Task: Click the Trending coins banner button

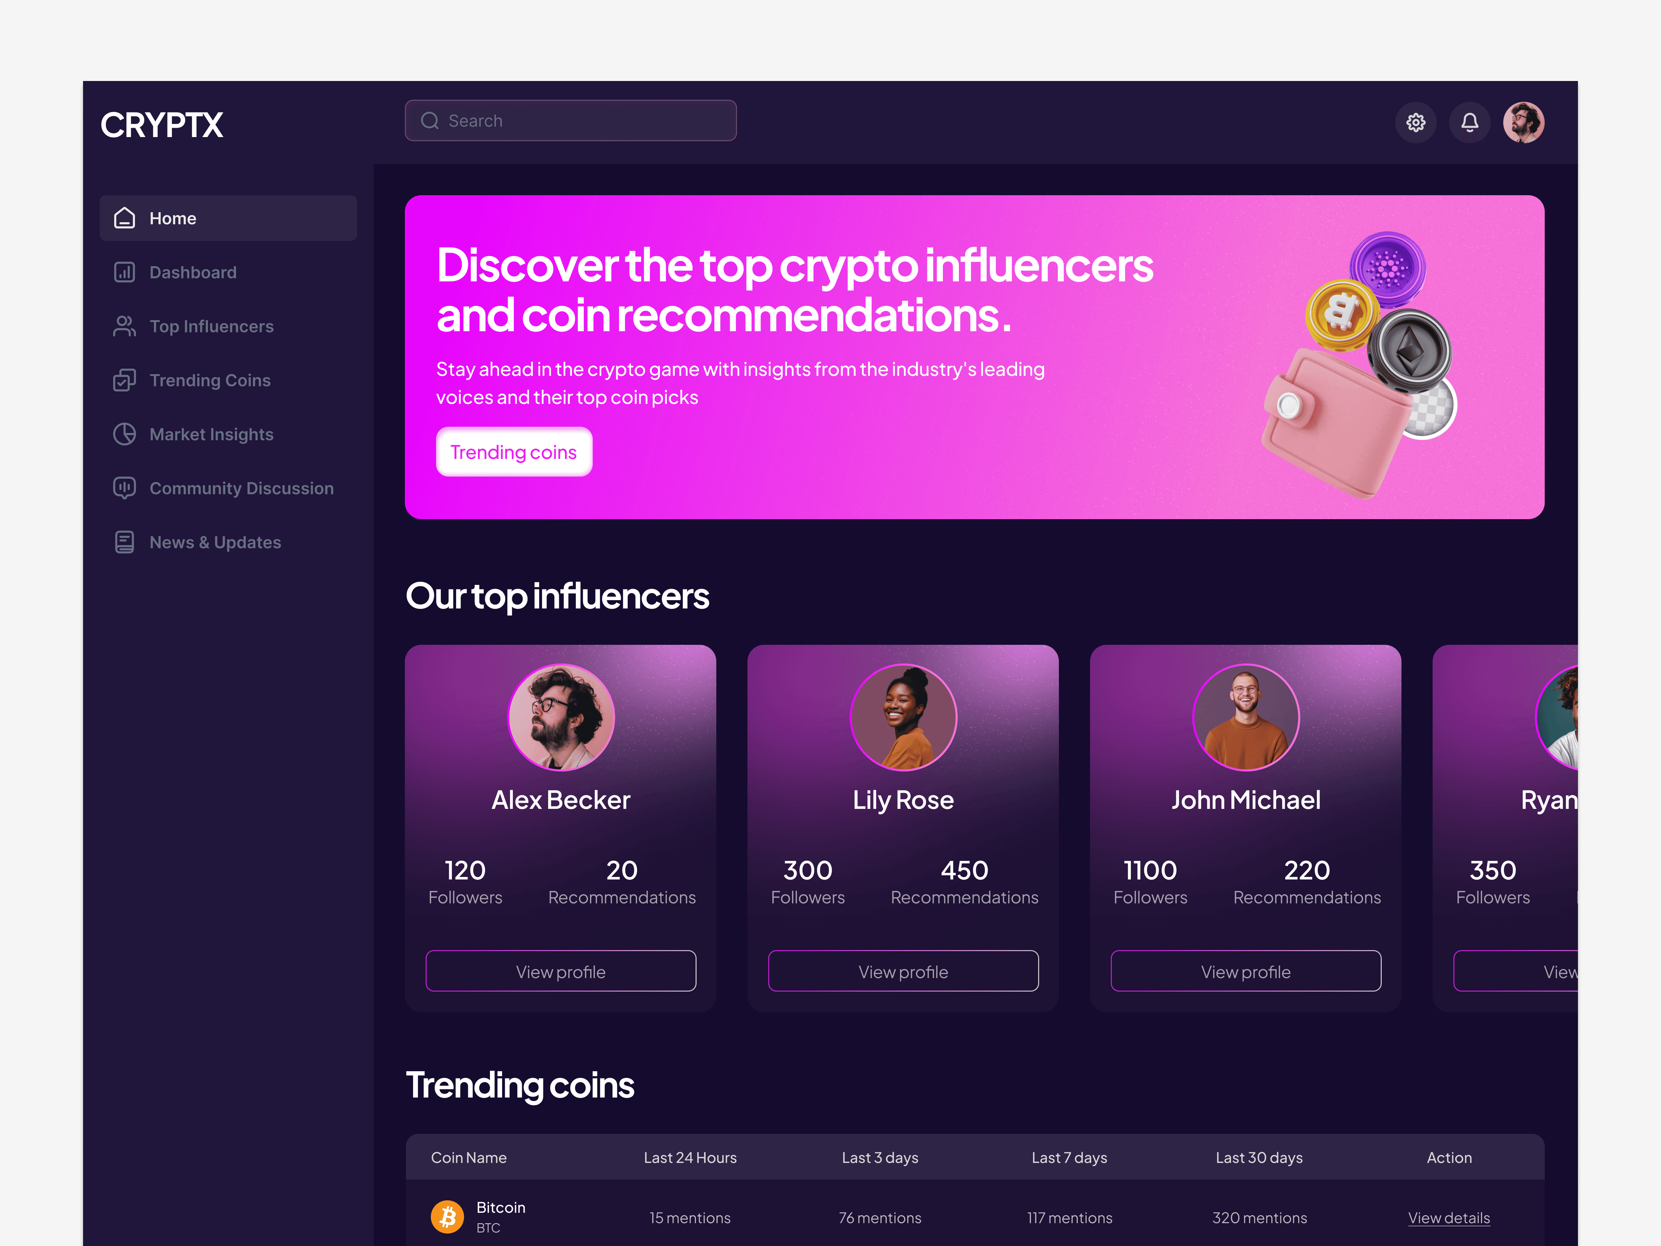Action: pos(514,452)
